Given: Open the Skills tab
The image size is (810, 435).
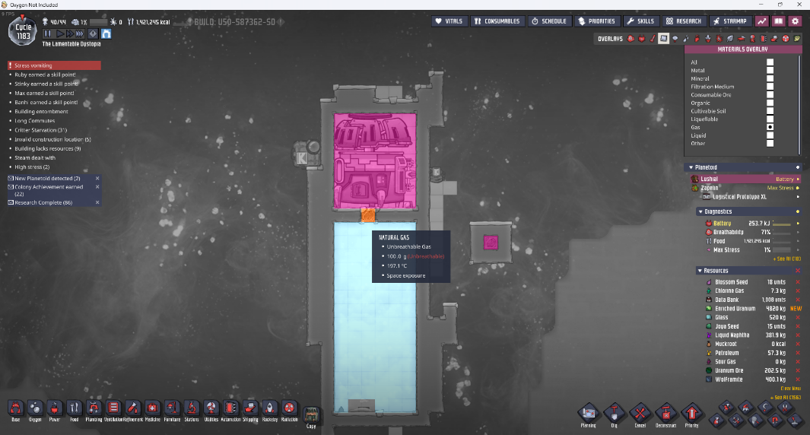Looking at the screenshot, I should [x=640, y=21].
